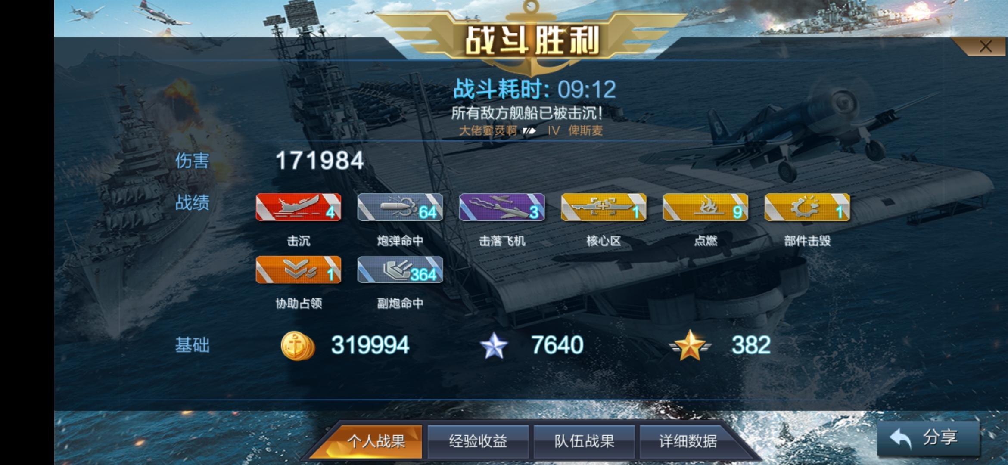Share the battle result with 分享 button
This screenshot has width=1008, height=465.
[x=928, y=438]
